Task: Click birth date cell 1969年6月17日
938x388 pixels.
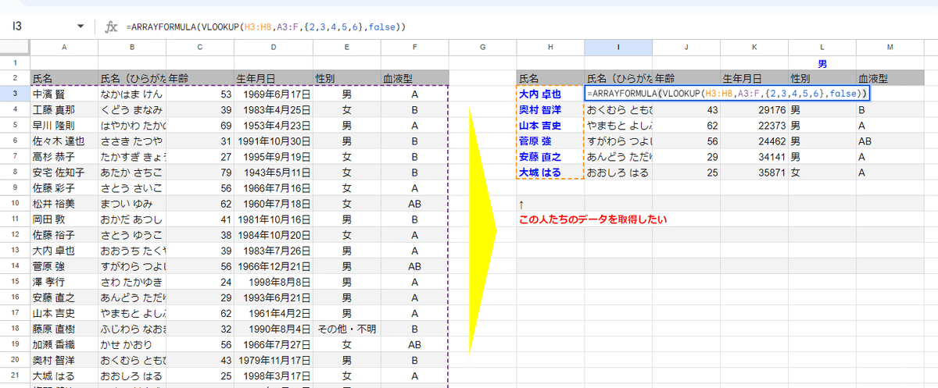Action: [x=273, y=94]
